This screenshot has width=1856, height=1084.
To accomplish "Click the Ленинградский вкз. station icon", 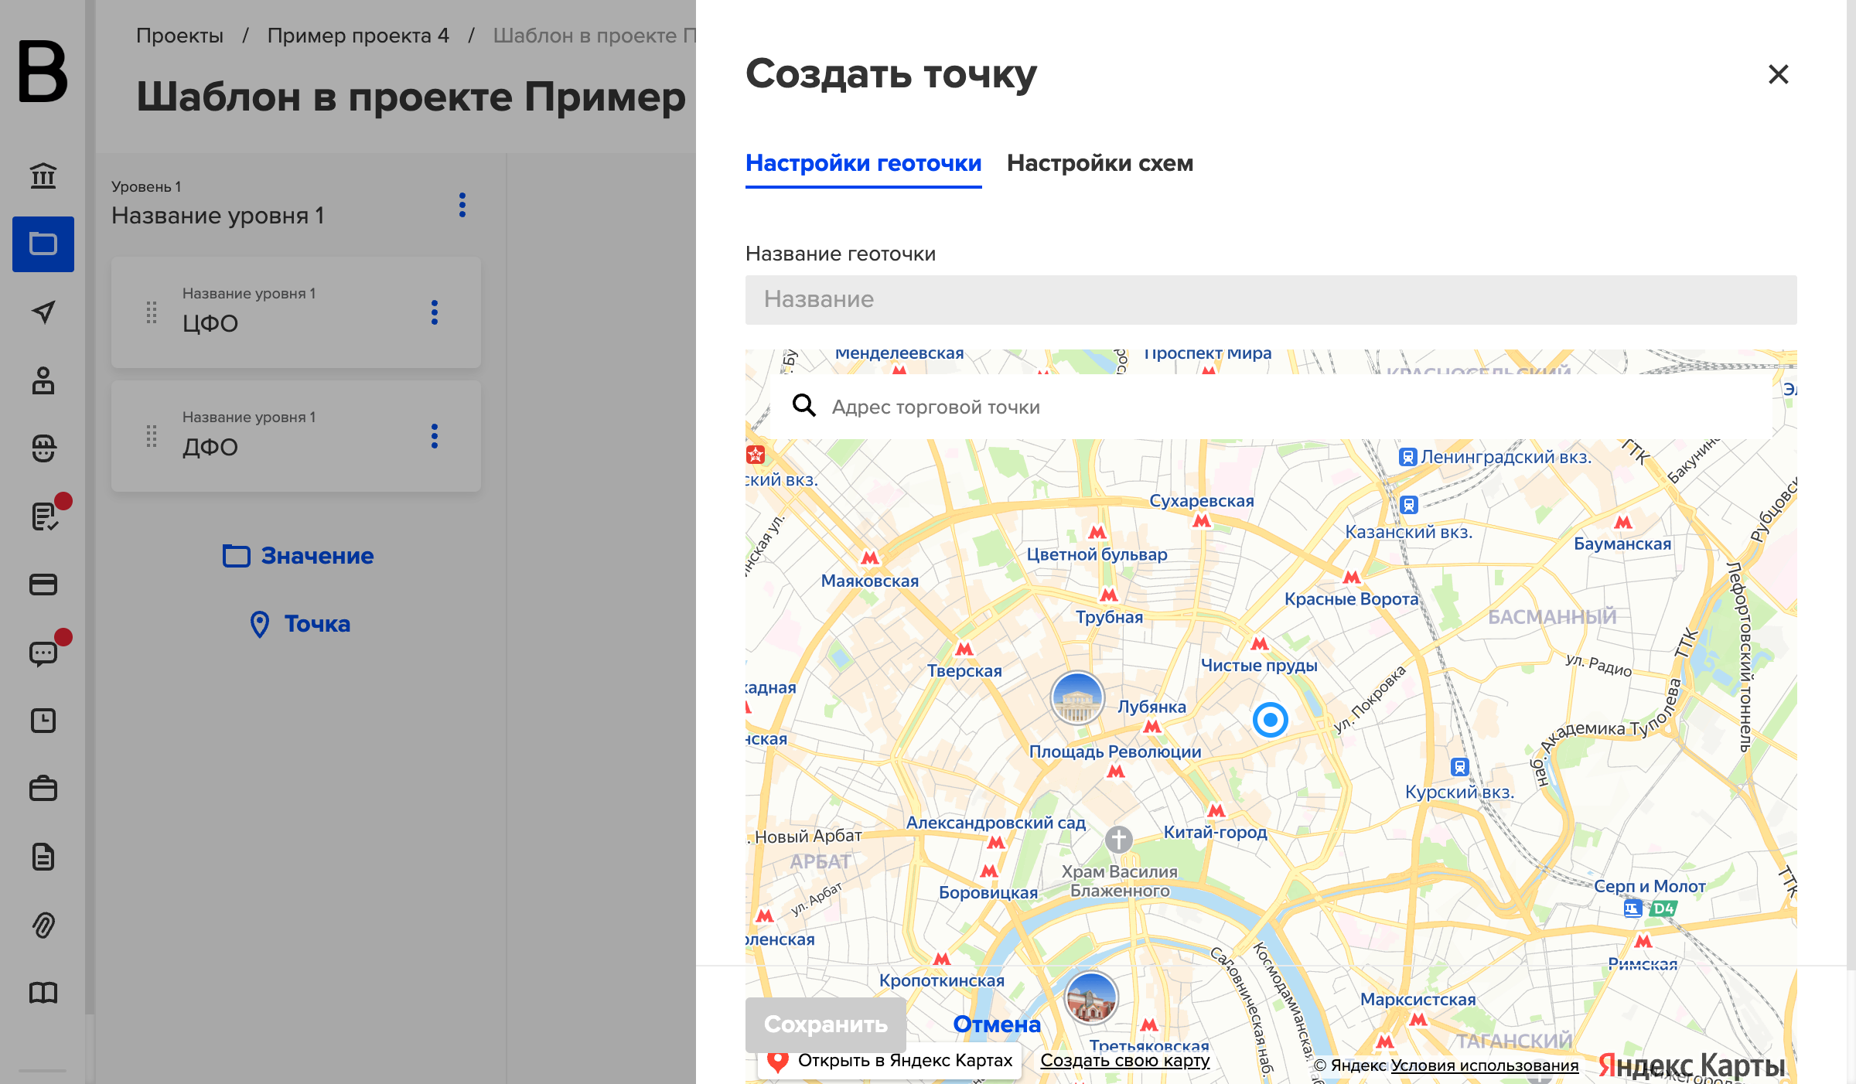I will 1408,457.
